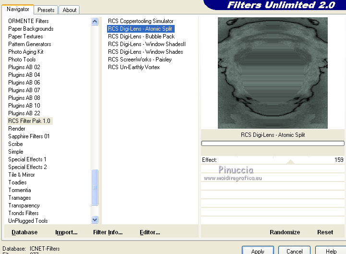
Task: Select Plugins AB 02
Action: click(24, 67)
